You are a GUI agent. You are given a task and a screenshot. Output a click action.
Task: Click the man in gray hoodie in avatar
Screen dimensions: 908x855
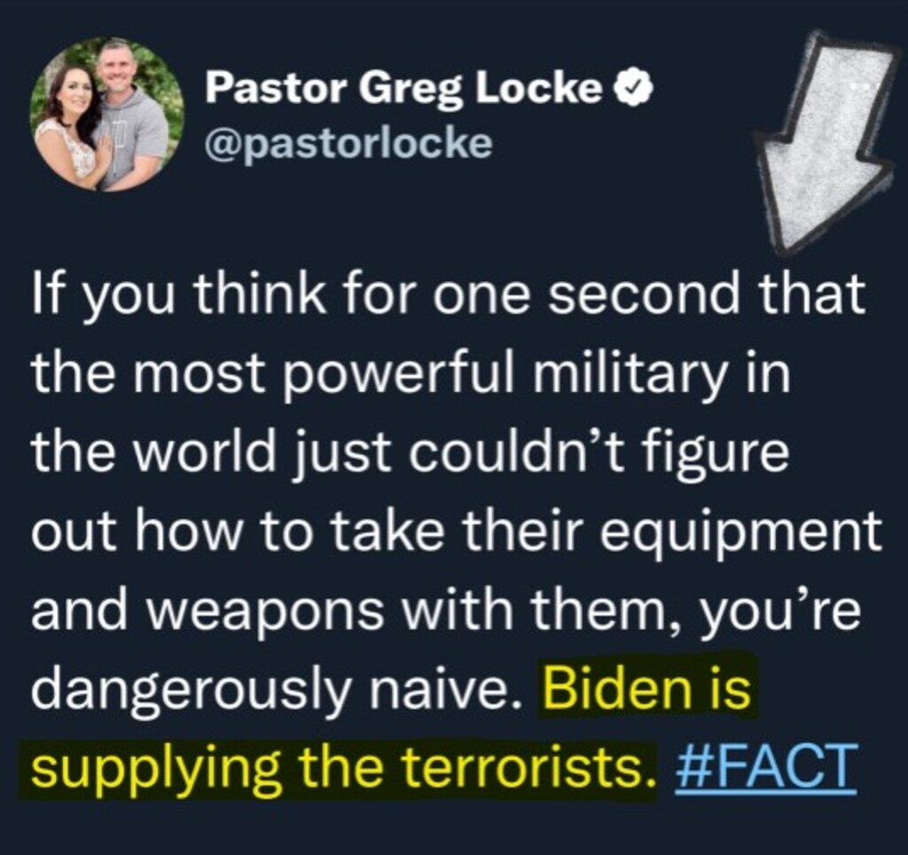pyautogui.click(x=130, y=116)
